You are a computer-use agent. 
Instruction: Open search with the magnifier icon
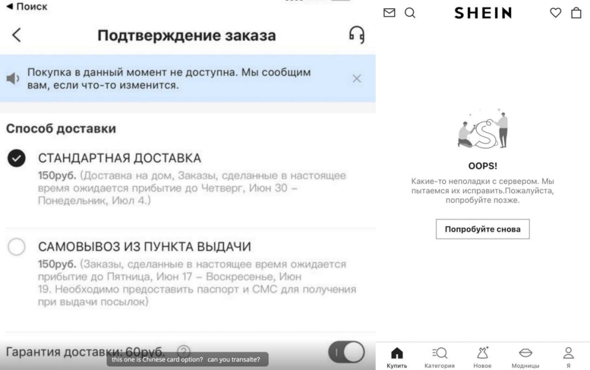[410, 13]
